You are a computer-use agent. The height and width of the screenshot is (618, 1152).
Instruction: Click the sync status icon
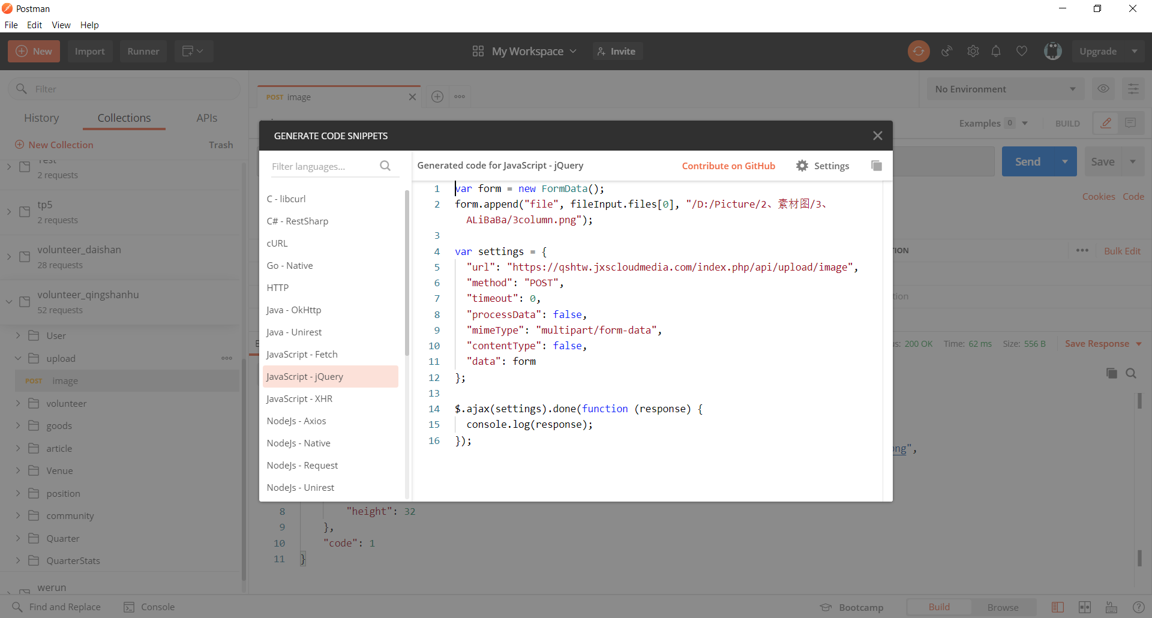(x=918, y=52)
